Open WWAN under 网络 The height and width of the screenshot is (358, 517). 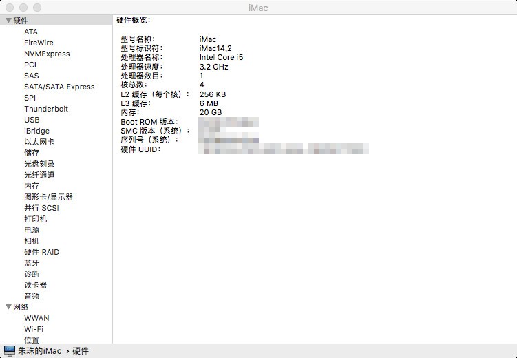pos(36,318)
